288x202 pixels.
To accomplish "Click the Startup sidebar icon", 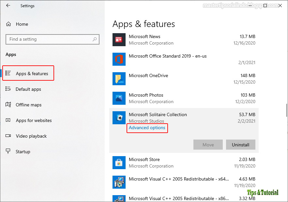I will (8, 151).
